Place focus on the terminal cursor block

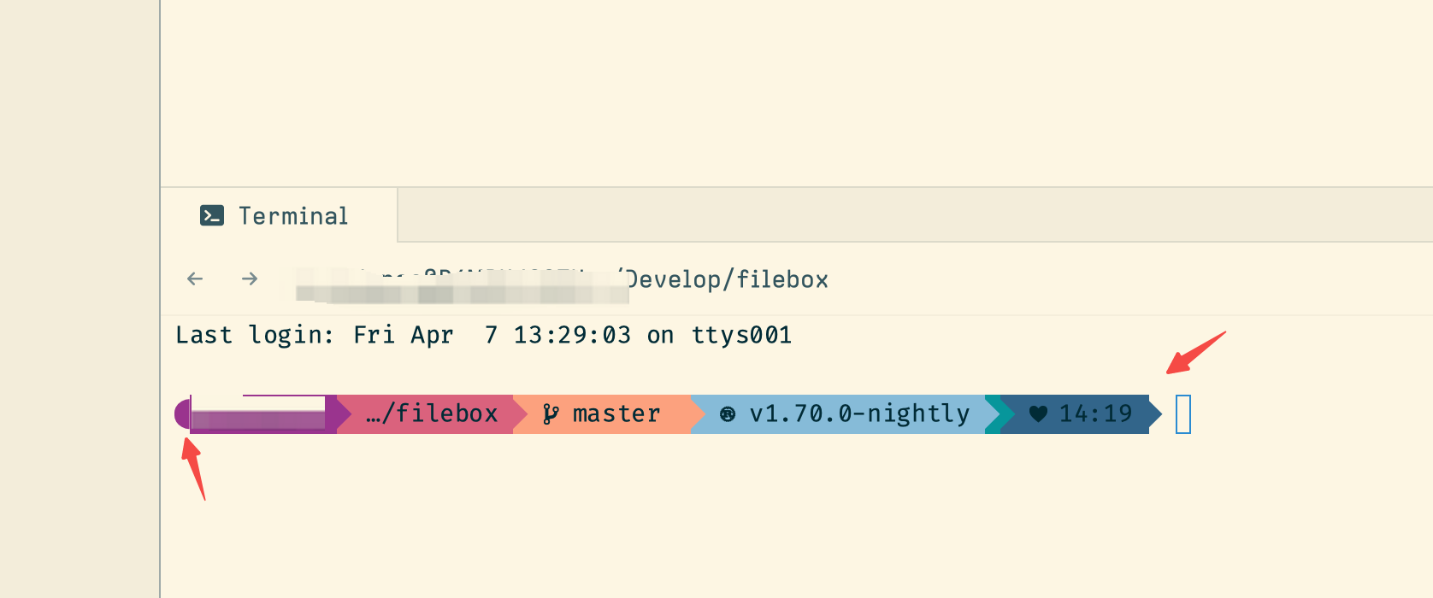tap(1183, 414)
